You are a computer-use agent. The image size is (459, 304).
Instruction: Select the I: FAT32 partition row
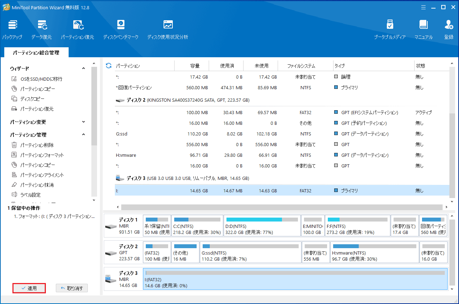click(282, 191)
